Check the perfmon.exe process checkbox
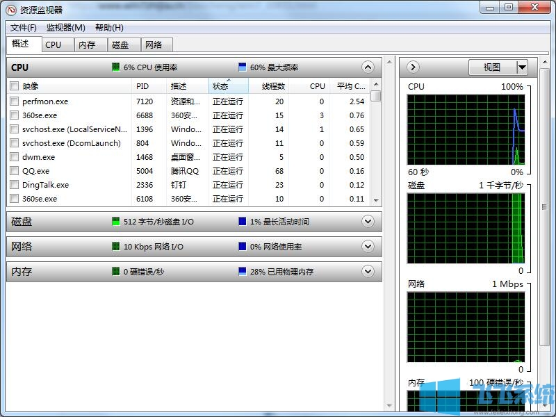The height and width of the screenshot is (417, 556). pyautogui.click(x=15, y=101)
